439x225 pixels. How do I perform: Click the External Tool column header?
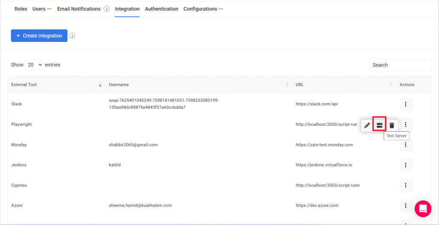[24, 85]
